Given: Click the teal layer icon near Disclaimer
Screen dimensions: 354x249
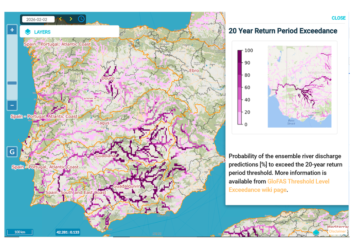Looking at the screenshot, I should coord(316,232).
